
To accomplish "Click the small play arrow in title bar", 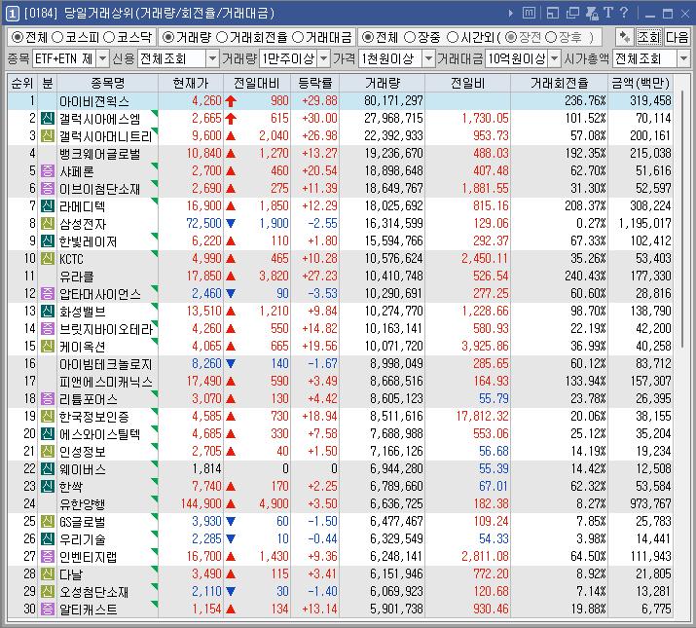I will [511, 14].
